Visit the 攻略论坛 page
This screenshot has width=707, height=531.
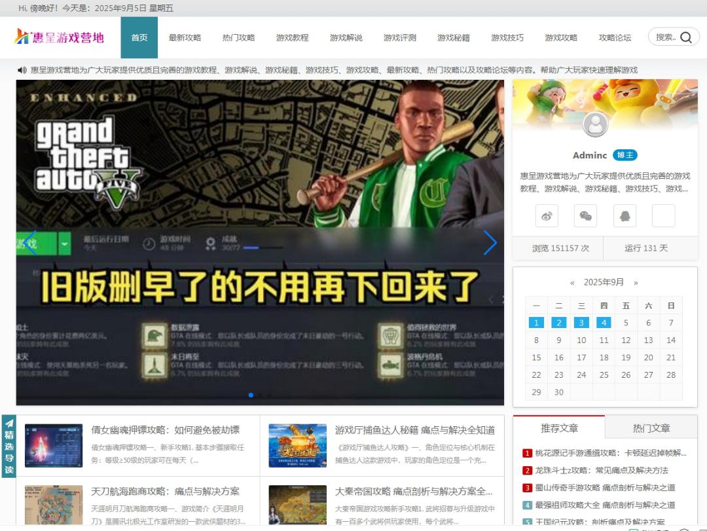615,37
